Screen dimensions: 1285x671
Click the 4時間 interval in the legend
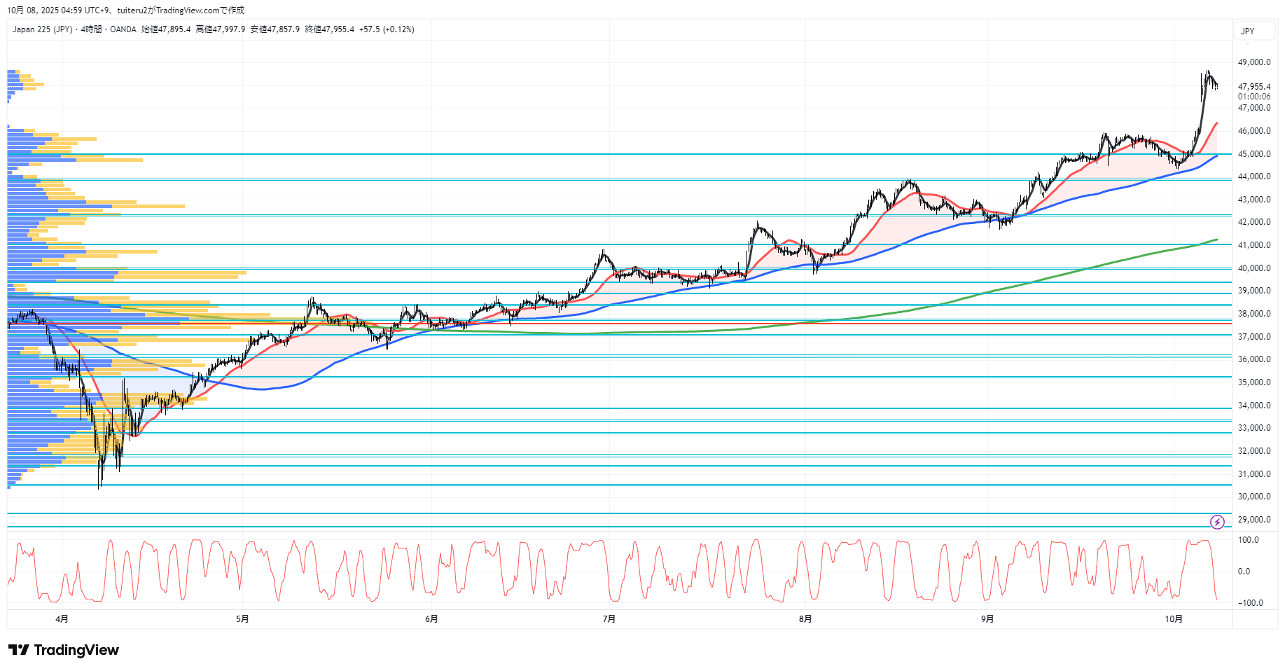(x=91, y=29)
